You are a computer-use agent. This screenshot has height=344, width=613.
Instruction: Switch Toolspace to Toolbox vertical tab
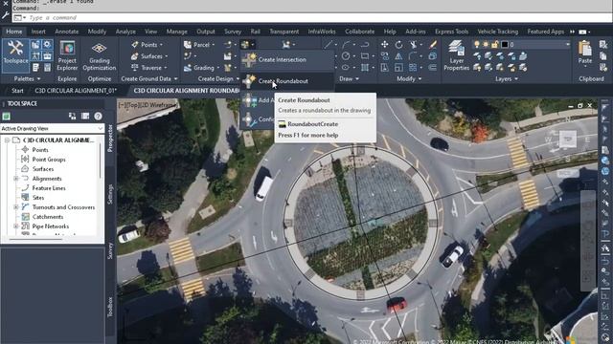[x=111, y=307]
